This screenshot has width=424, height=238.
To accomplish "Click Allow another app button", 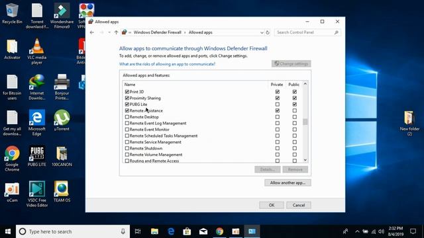I will tap(288, 182).
